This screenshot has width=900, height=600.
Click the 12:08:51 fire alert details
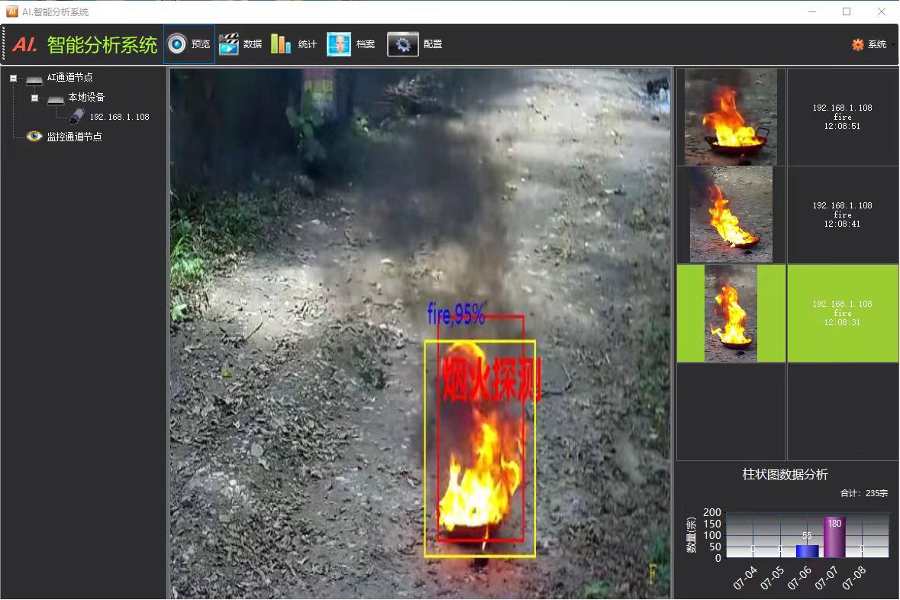842,117
